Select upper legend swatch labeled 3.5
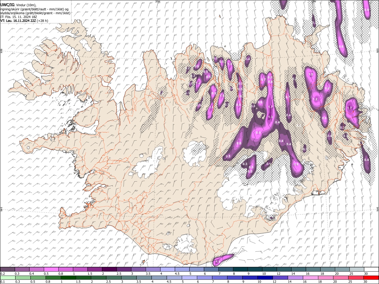379x284 pixels. tap(153, 269)
